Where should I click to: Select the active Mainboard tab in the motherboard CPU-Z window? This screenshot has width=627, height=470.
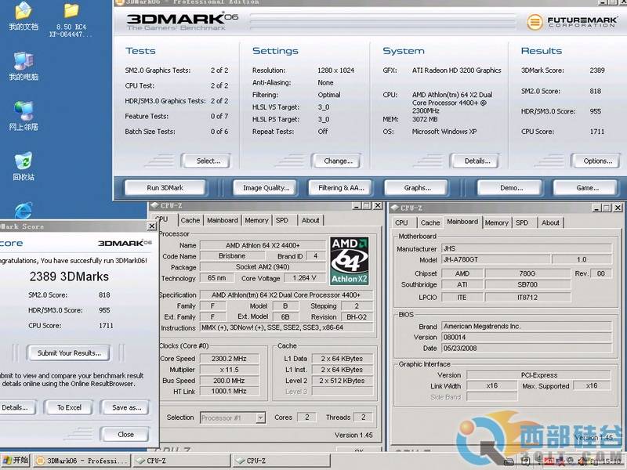(x=462, y=222)
